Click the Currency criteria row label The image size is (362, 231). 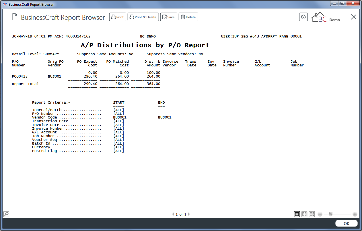[41, 147]
